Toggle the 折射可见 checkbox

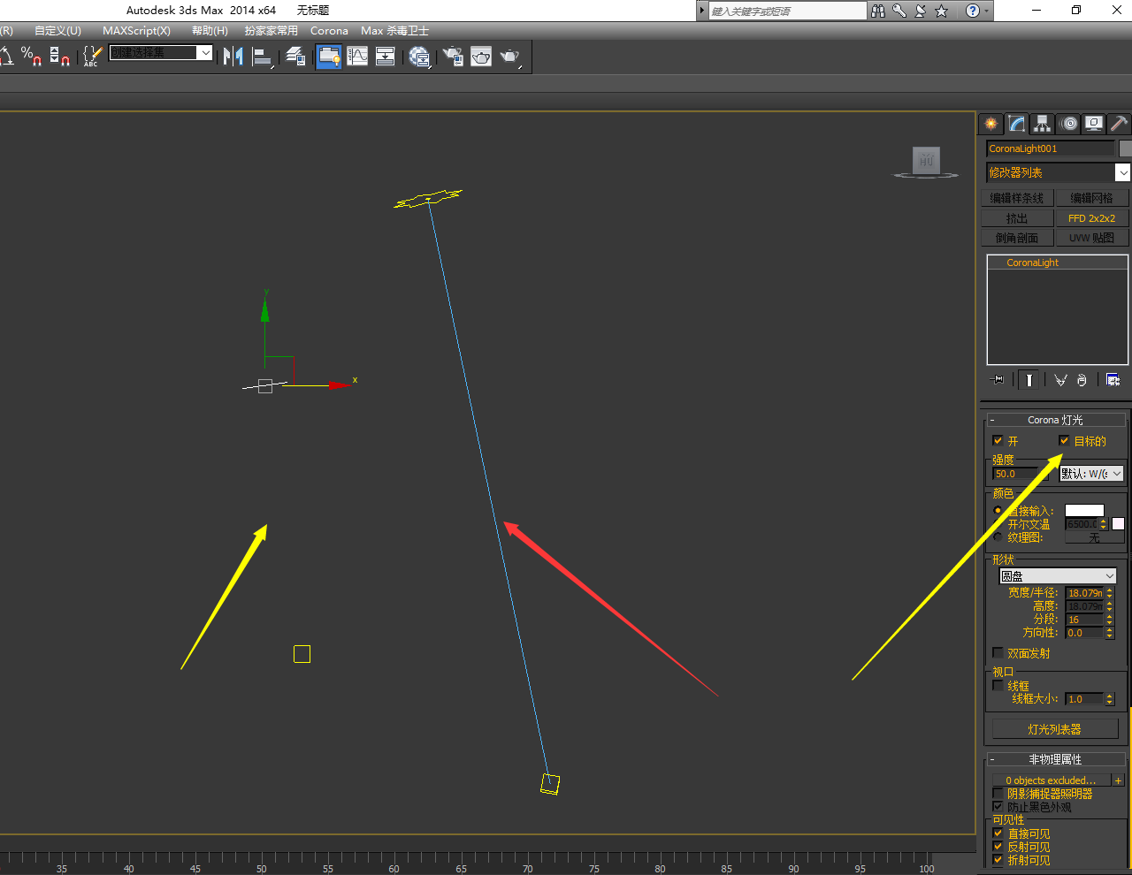[998, 860]
